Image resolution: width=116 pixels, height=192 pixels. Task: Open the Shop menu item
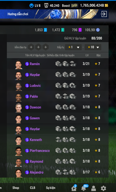click(16, 188)
